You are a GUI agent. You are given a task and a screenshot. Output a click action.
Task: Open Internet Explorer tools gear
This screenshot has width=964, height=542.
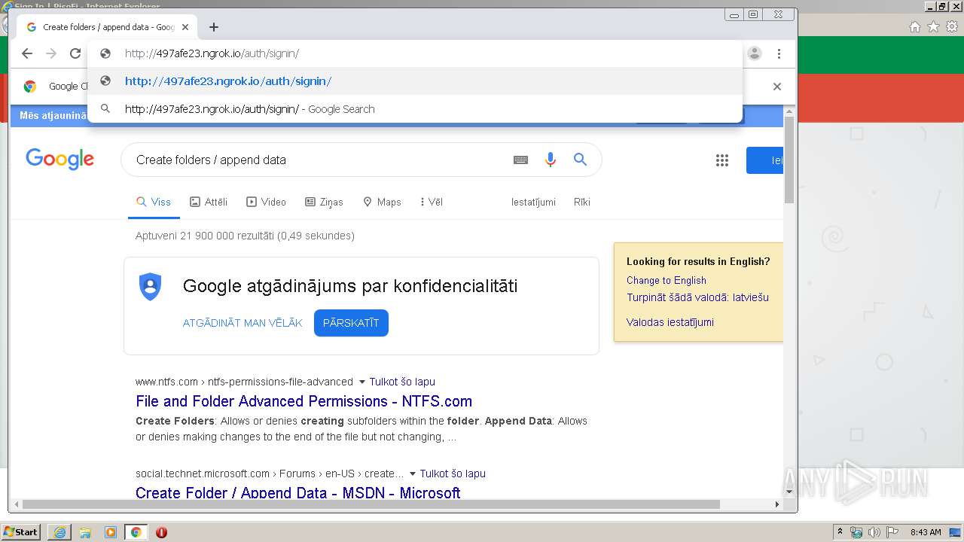952,26
